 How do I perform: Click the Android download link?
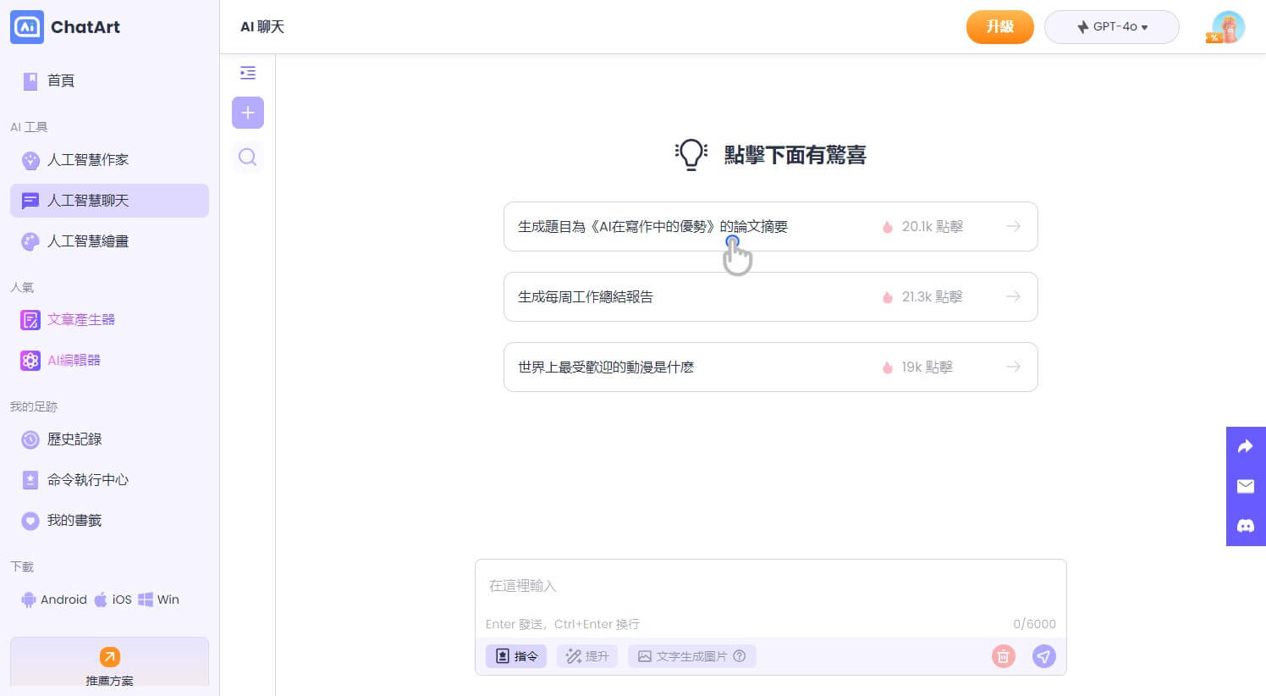click(54, 599)
